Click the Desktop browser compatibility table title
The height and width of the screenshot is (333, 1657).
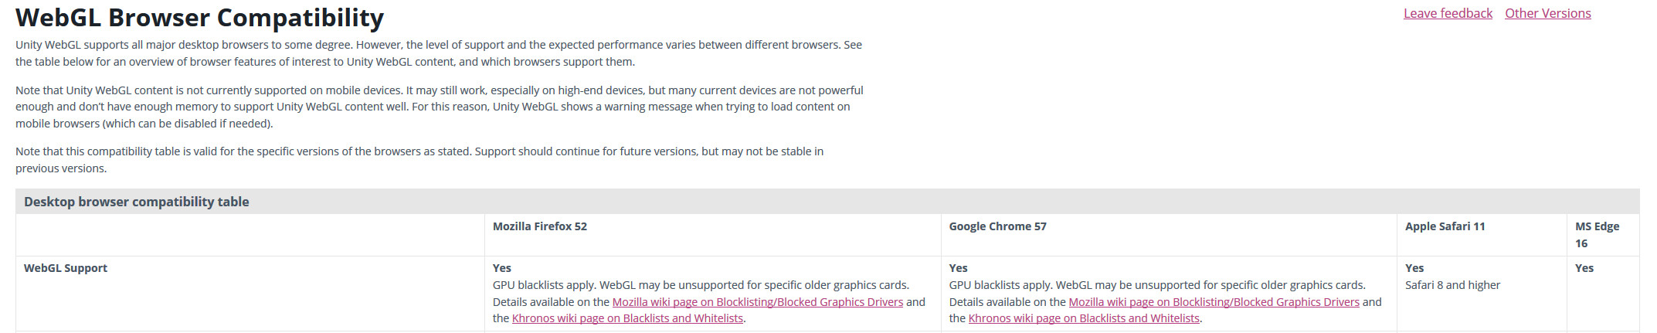coord(137,202)
